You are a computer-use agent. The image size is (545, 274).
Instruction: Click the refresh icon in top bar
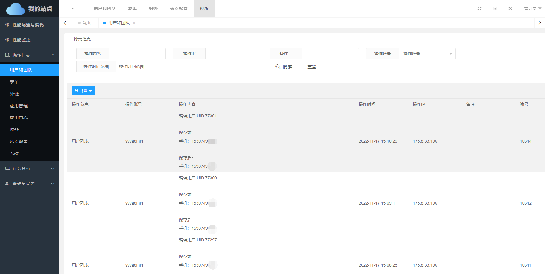tap(479, 8)
